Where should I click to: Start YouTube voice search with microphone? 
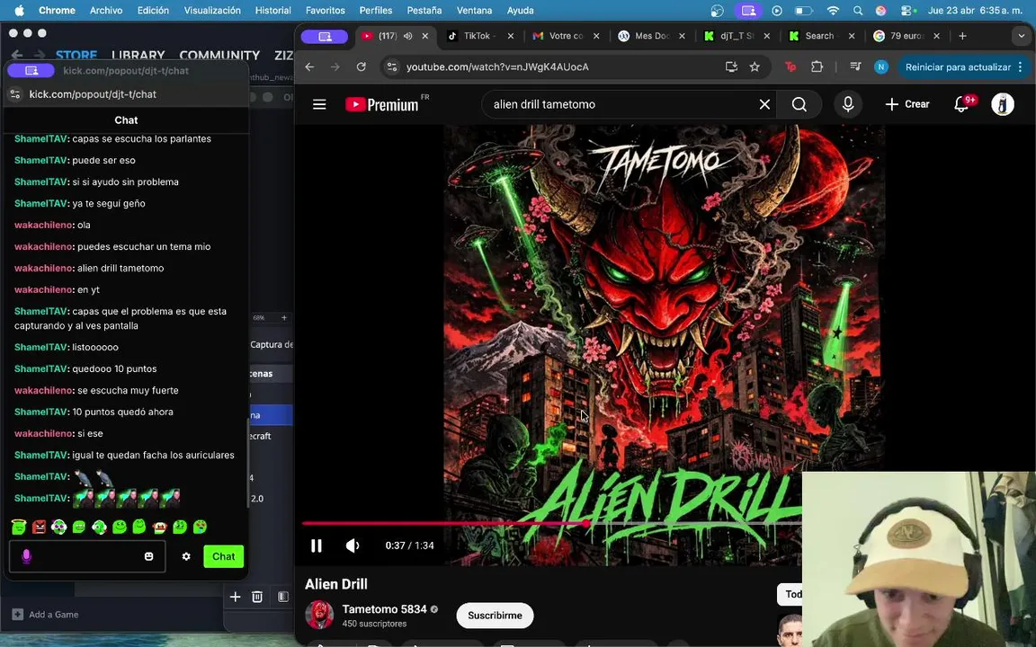pos(848,104)
